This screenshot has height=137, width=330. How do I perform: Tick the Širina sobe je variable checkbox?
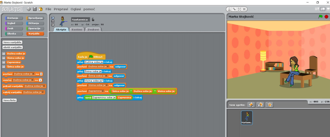4,67
